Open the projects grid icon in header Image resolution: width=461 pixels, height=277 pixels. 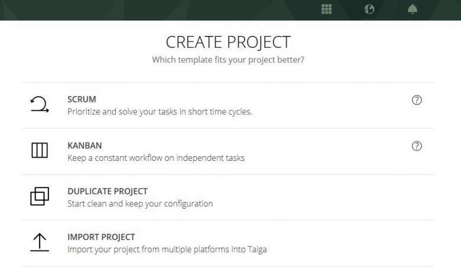[x=326, y=9]
